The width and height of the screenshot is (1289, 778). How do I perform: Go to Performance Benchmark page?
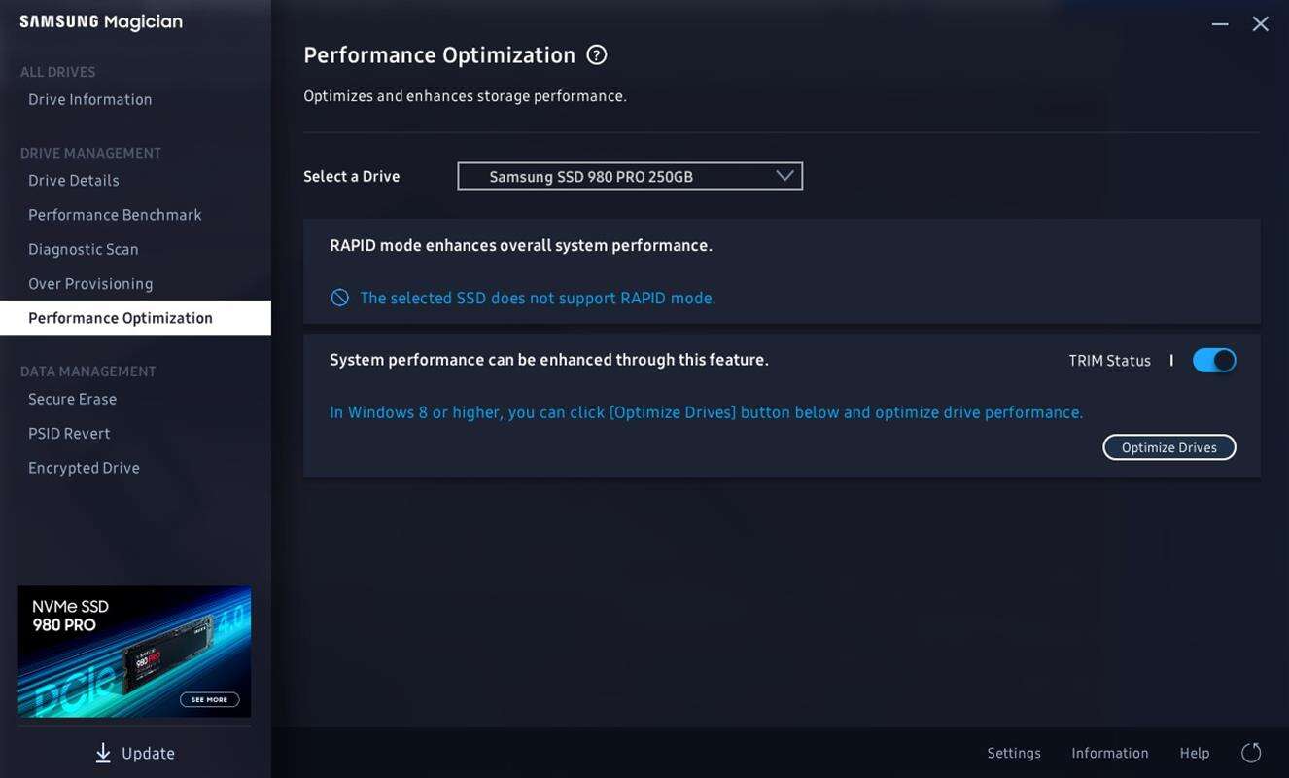tap(115, 215)
